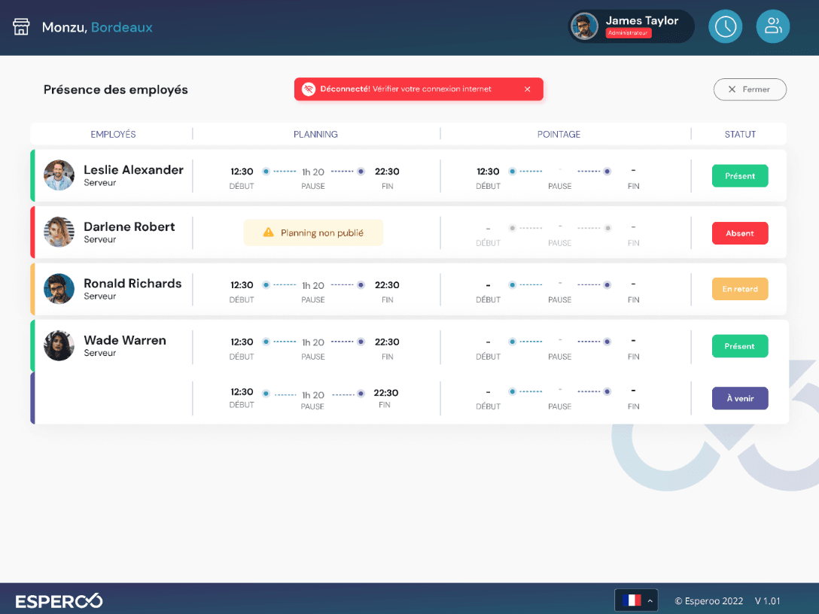Click Wade Warren's avatar photo
The height and width of the screenshot is (614, 819).
click(59, 345)
